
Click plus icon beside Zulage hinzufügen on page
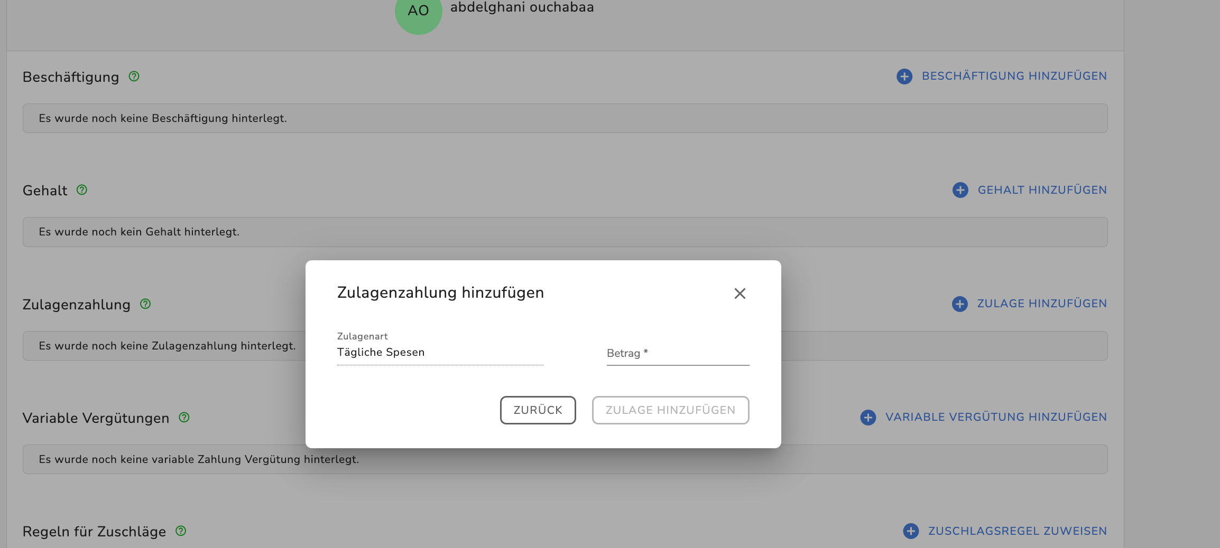959,304
